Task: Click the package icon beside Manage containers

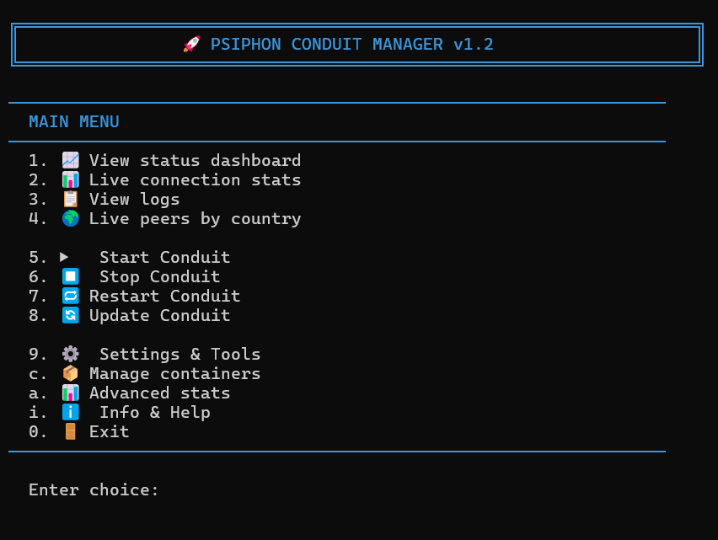Action: pos(71,372)
